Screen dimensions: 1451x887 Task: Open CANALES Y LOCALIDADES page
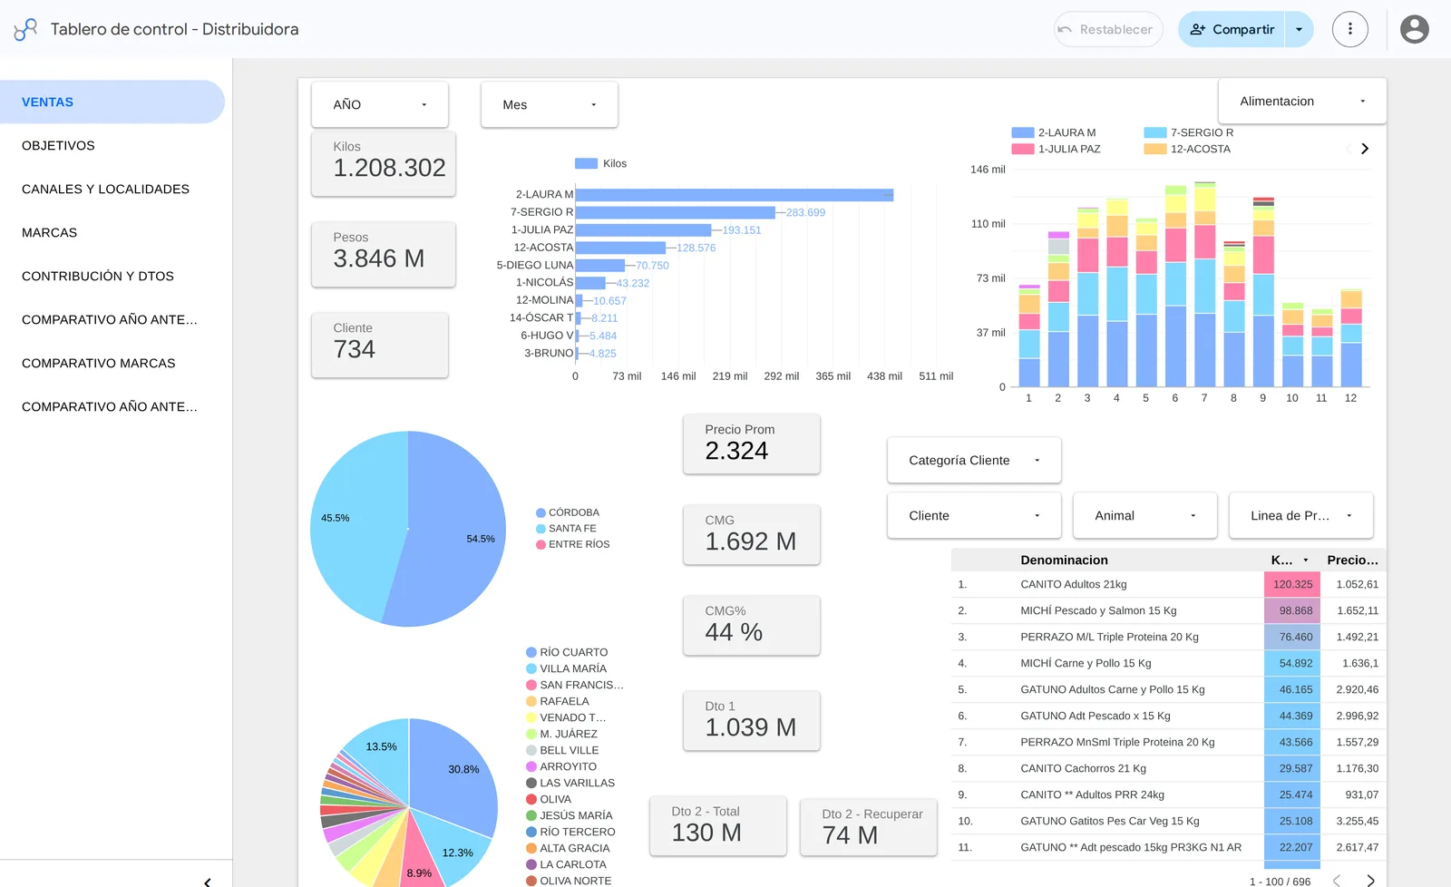coord(112,189)
